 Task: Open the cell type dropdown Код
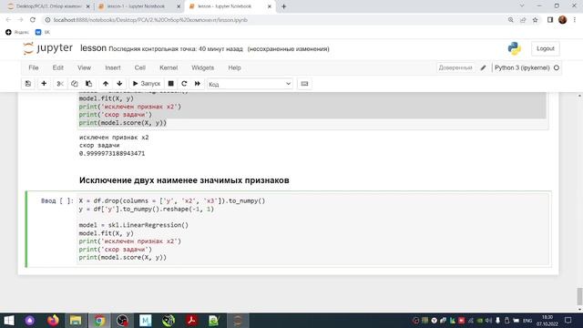(x=250, y=84)
